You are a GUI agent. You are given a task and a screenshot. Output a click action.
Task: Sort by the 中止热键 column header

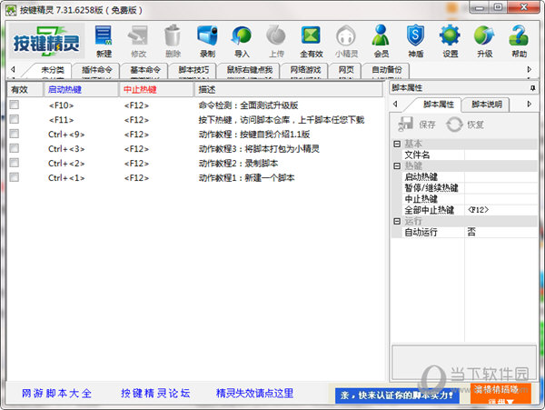tap(156, 90)
